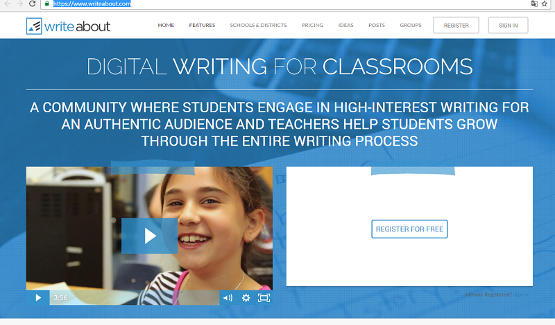Screen dimensions: 555x325
Task: Mute the video with the volume icon
Action: [x=228, y=298]
